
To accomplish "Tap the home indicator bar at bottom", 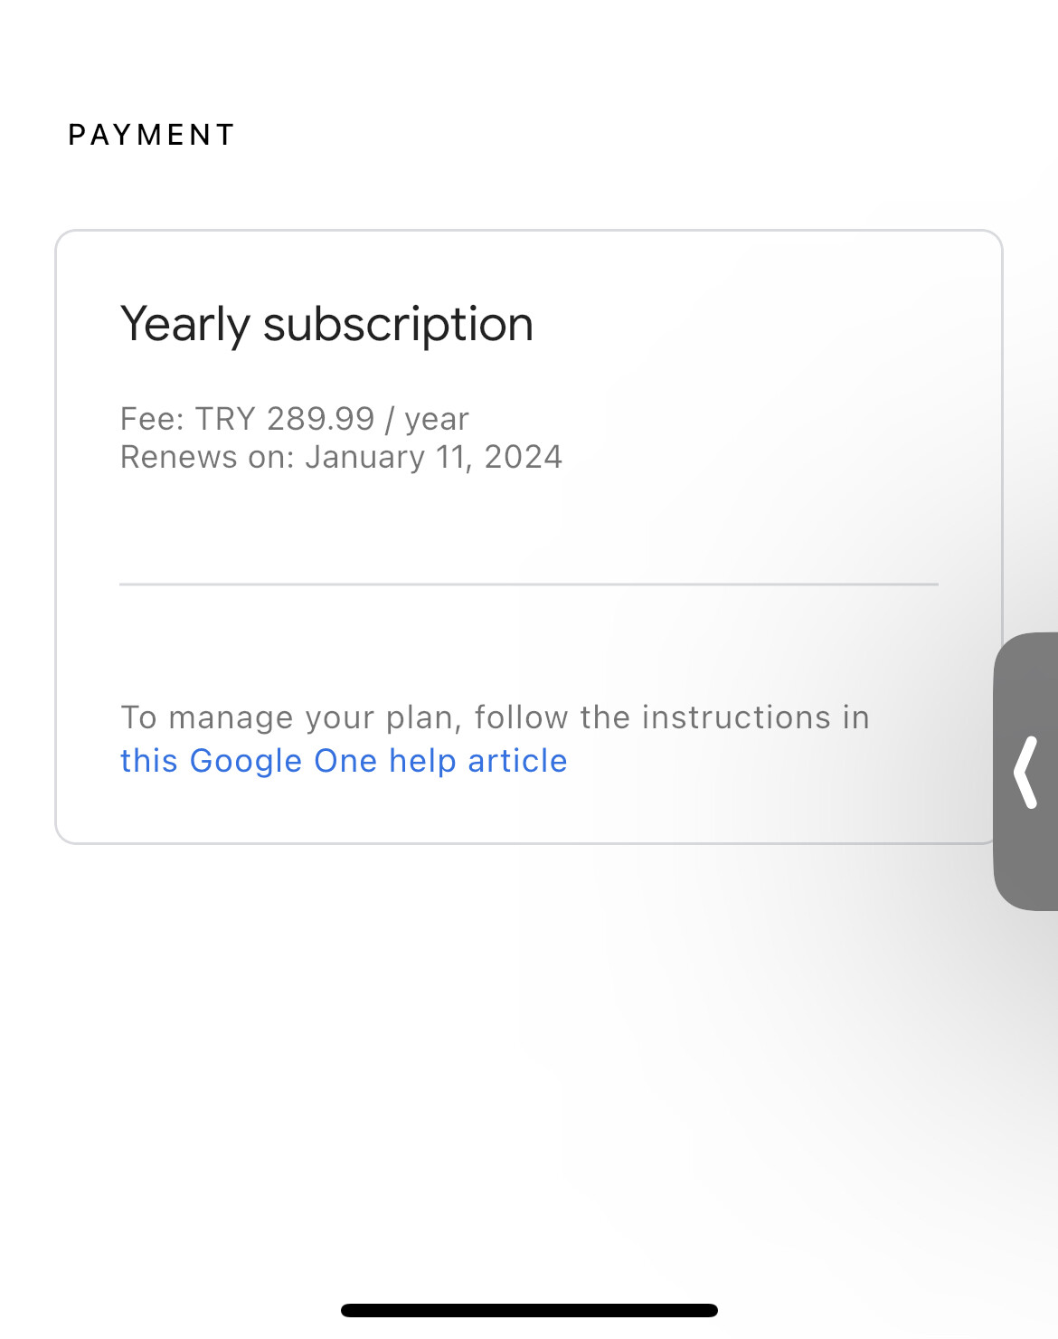I will (x=529, y=1310).
